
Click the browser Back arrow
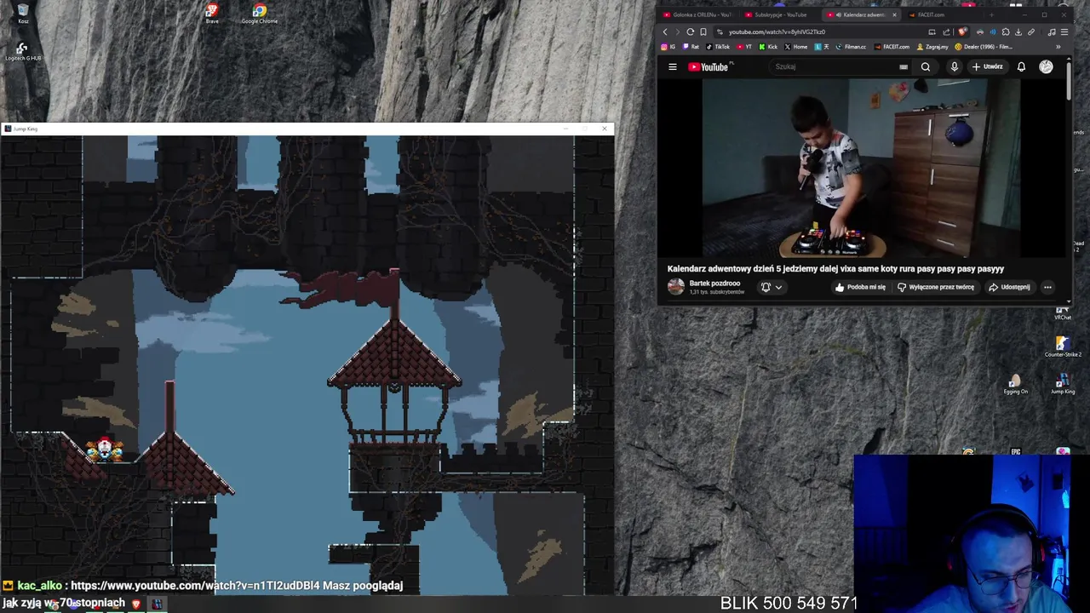pos(665,32)
